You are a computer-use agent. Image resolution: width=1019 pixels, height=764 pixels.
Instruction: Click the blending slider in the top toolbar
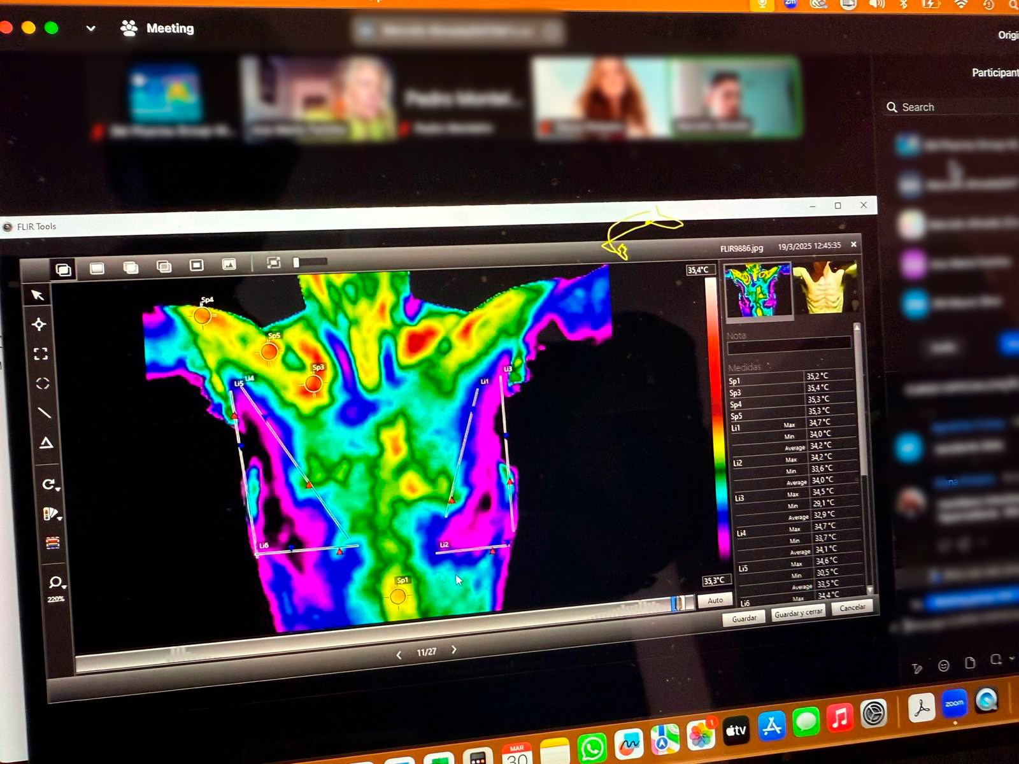311,262
